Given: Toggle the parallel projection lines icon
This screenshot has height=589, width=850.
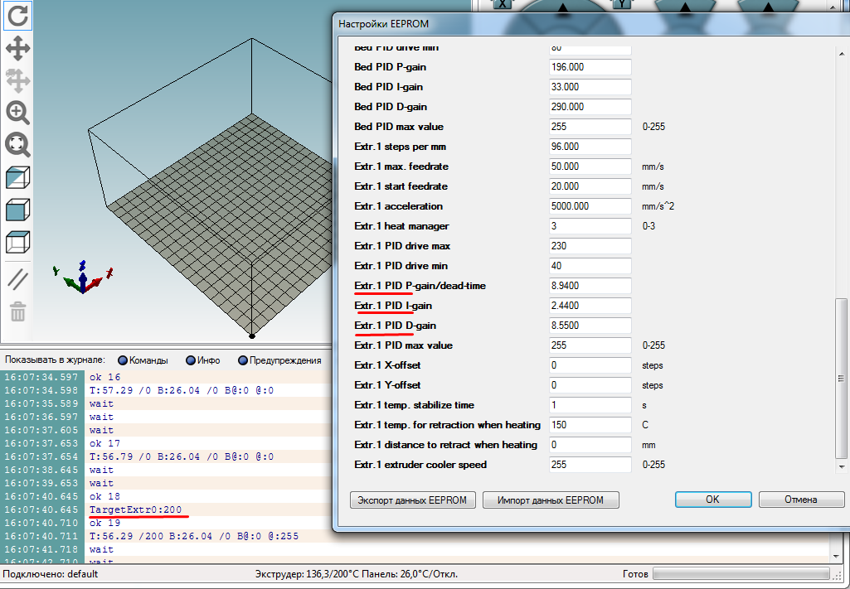Looking at the screenshot, I should pyautogui.click(x=17, y=278).
